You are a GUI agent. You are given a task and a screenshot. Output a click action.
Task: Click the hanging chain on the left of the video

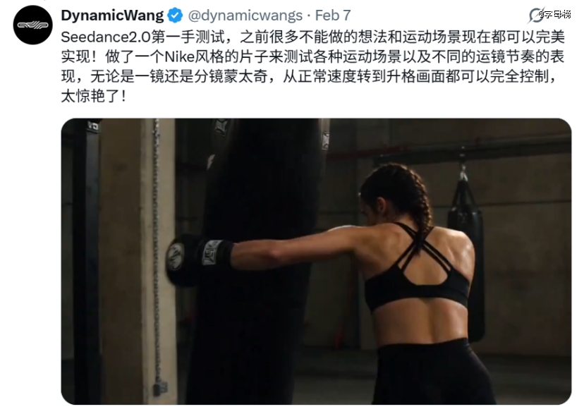(x=157, y=253)
